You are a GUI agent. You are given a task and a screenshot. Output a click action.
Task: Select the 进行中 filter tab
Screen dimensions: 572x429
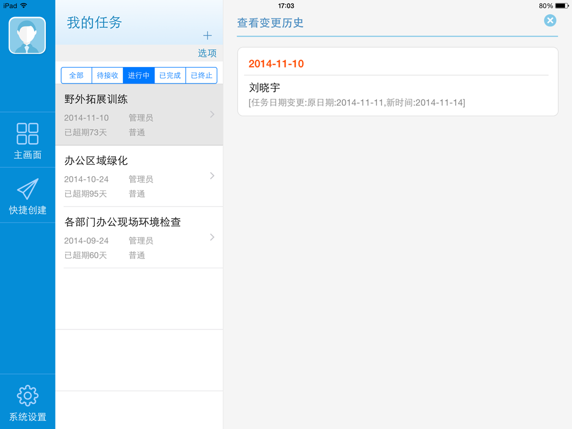click(138, 75)
